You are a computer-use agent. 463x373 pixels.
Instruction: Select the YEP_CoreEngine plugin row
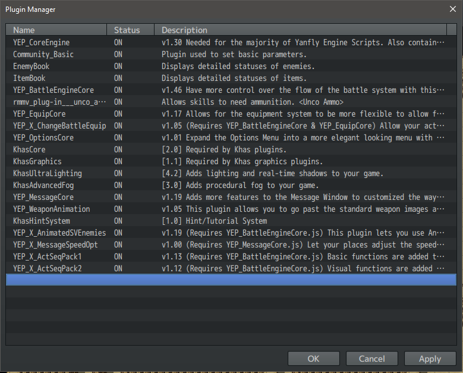click(231, 42)
